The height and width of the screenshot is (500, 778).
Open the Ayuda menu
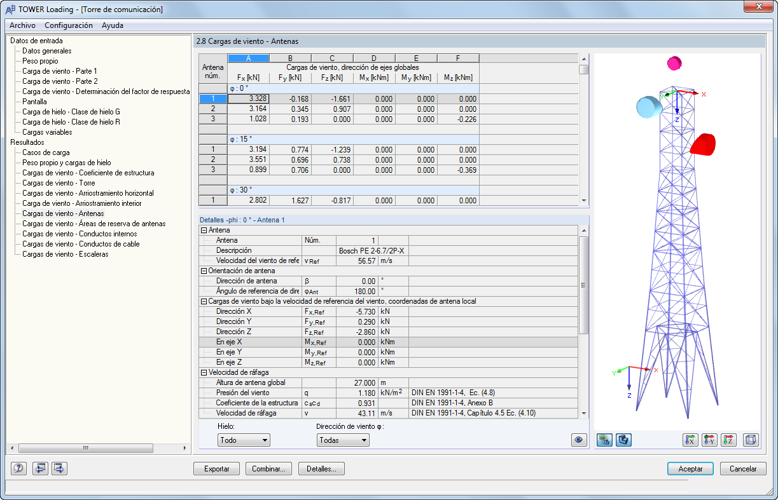pyautogui.click(x=113, y=25)
